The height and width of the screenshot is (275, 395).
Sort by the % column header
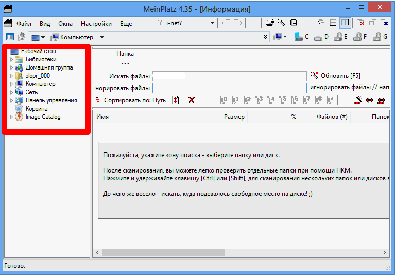(x=273, y=117)
